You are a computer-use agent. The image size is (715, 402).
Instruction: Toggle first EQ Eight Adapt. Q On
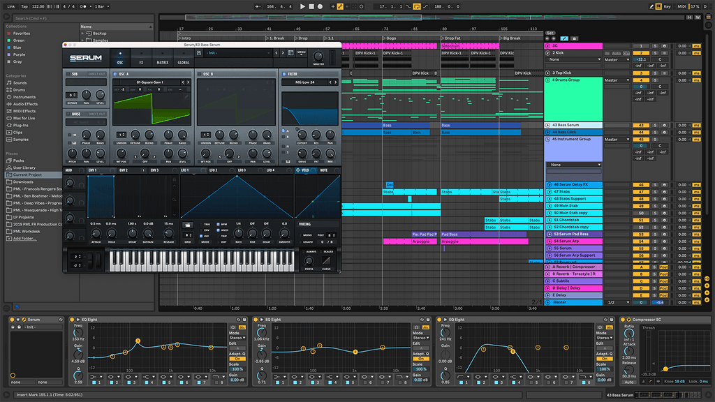(x=237, y=359)
